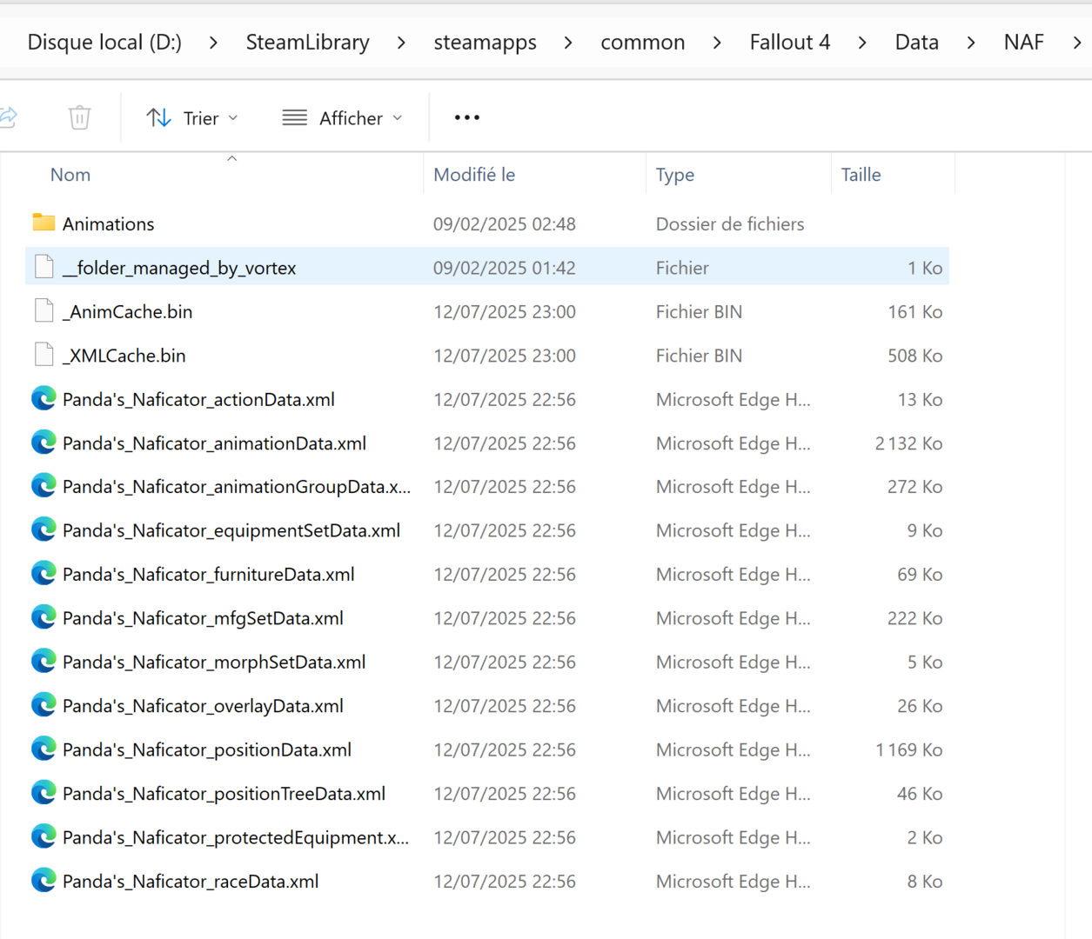
Task: Expand chevron after Fallout 4 breadcrumb
Action: (862, 43)
